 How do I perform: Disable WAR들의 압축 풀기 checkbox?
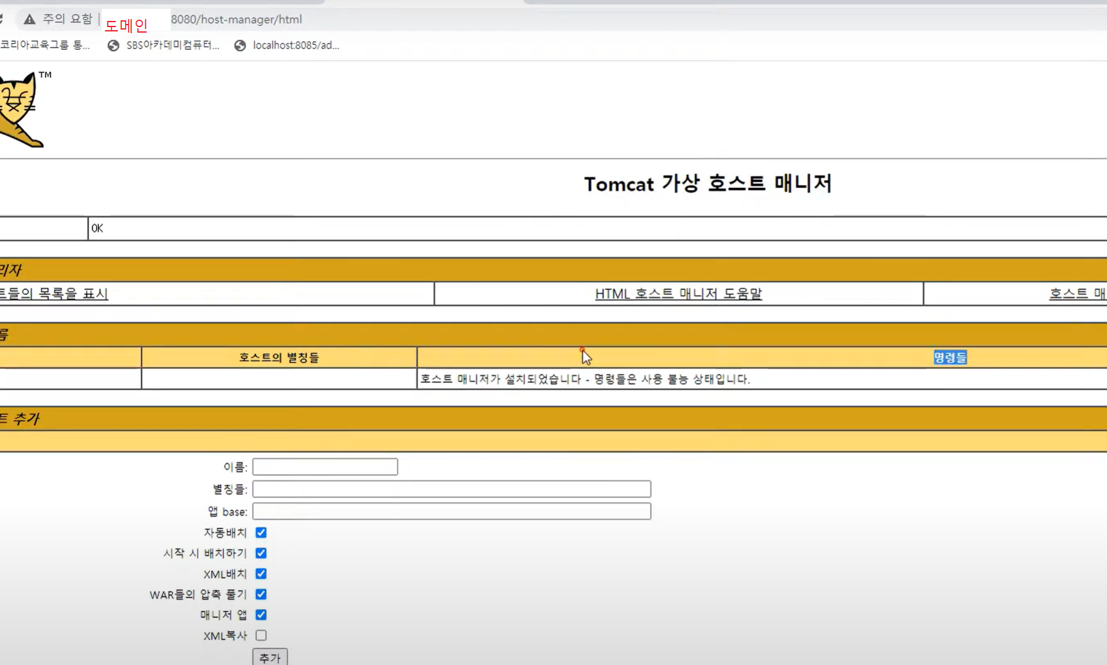click(261, 594)
